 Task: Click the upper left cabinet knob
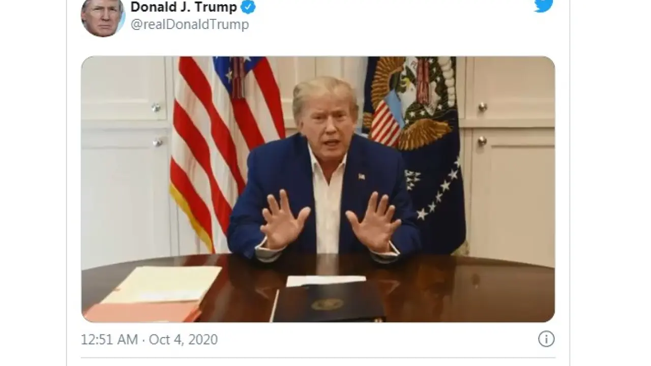(x=156, y=108)
